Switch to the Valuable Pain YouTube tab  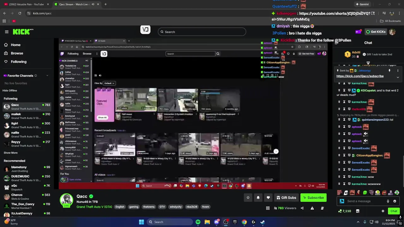click(26, 4)
